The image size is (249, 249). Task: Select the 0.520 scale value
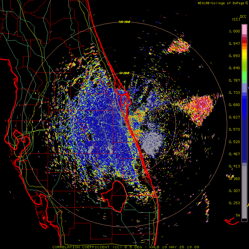(234, 142)
